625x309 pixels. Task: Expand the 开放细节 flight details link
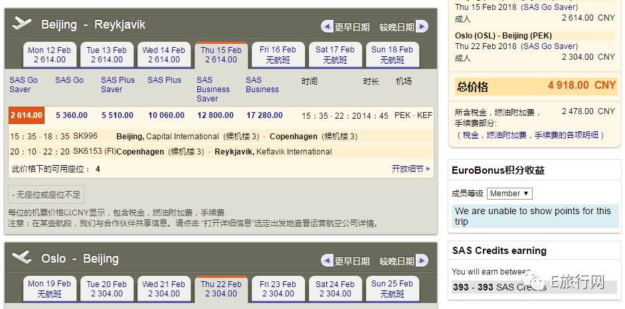pos(411,168)
